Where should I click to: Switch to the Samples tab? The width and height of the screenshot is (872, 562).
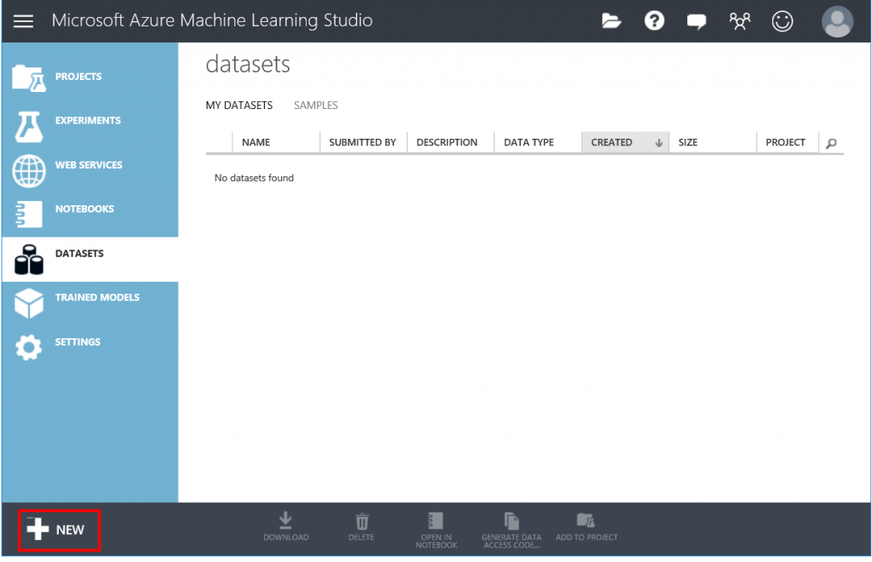[x=315, y=105]
